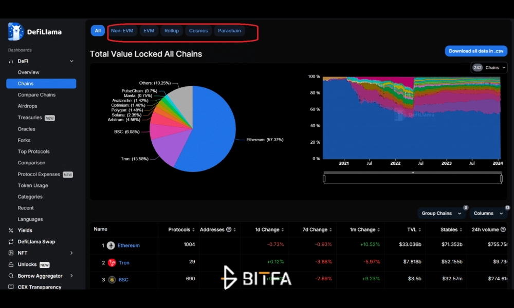Viewport: 514px width, 308px height.
Task: Click the Name column header
Action: 101,229
